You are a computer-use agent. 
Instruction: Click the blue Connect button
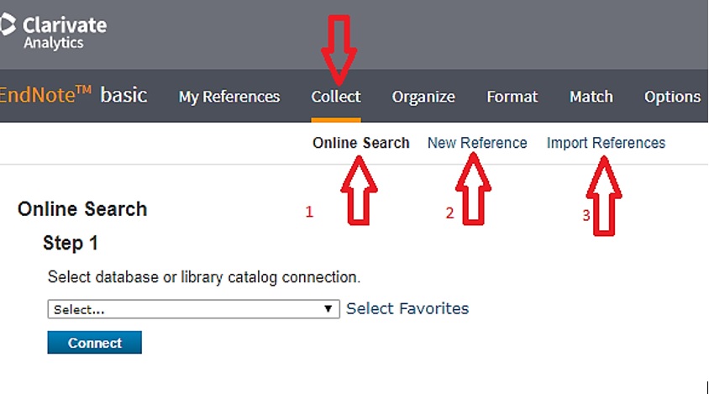click(94, 343)
